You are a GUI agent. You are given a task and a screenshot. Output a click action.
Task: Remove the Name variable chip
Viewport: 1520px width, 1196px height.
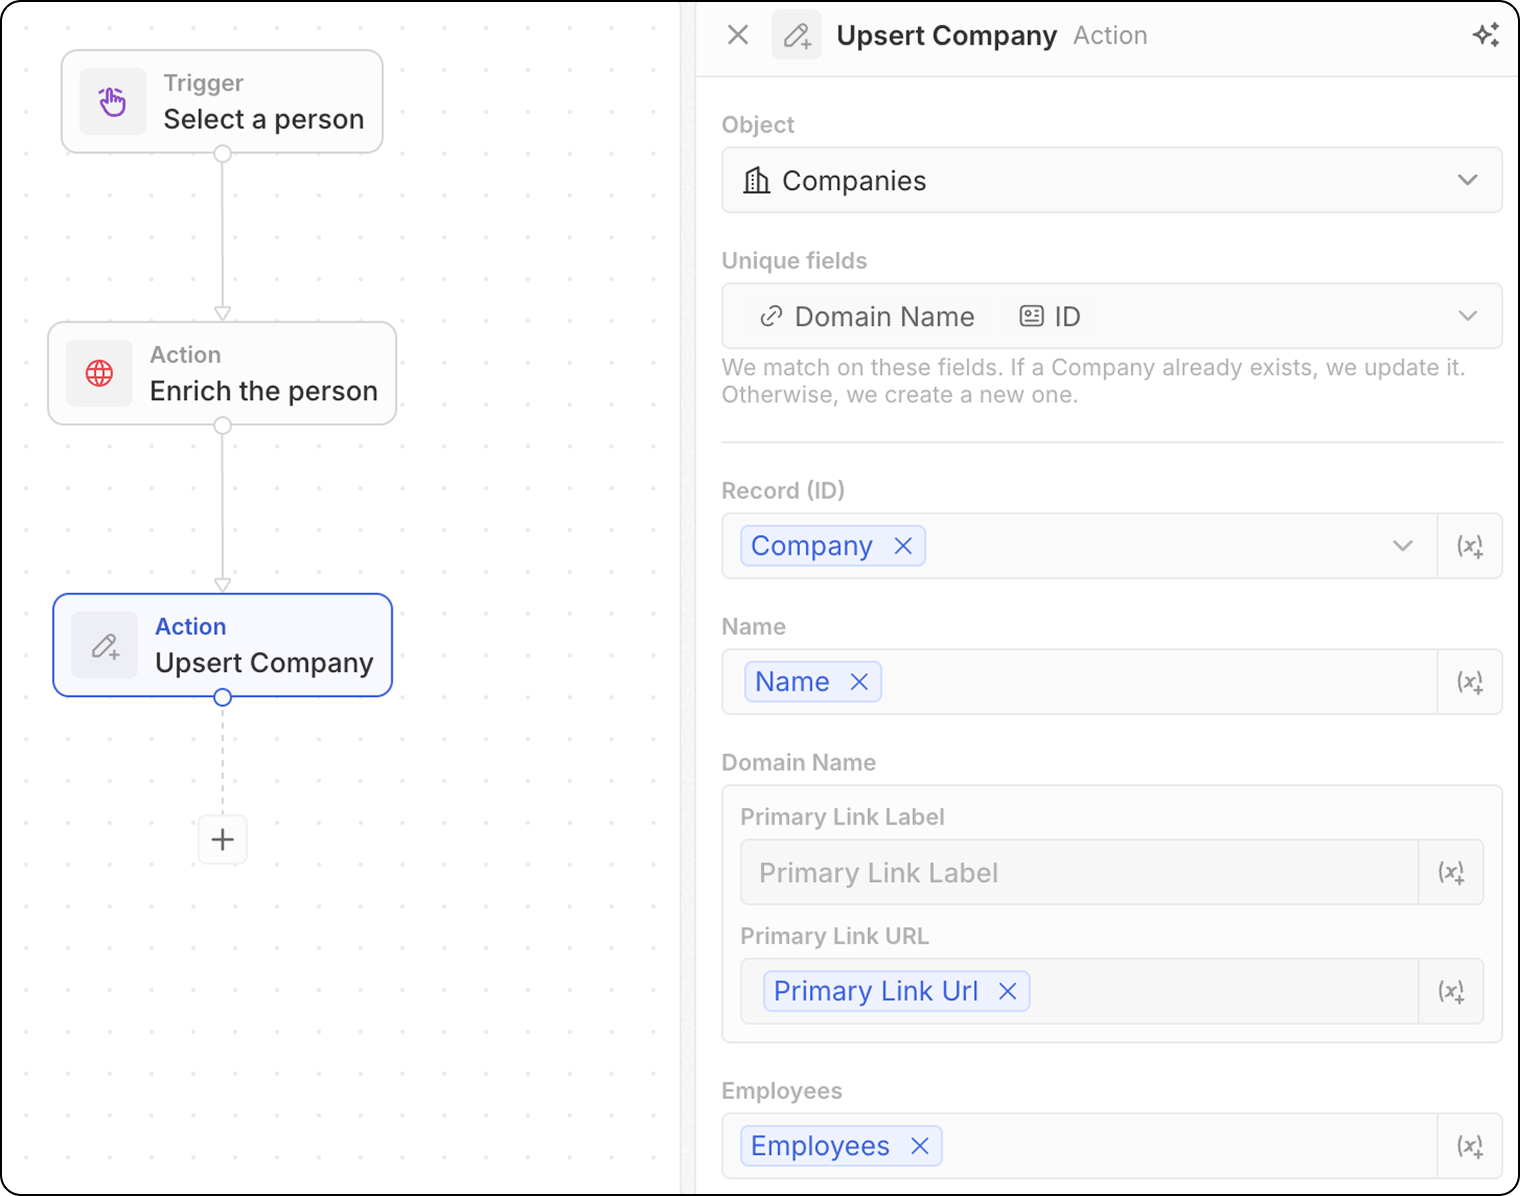(x=859, y=682)
